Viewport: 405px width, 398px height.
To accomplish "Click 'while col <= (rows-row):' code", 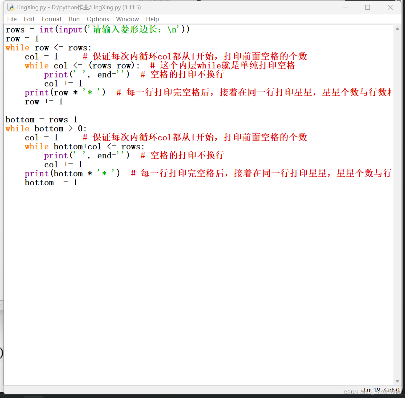I will click(x=82, y=66).
